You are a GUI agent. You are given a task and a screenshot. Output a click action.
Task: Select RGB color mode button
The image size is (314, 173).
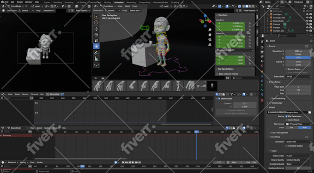point(305,128)
